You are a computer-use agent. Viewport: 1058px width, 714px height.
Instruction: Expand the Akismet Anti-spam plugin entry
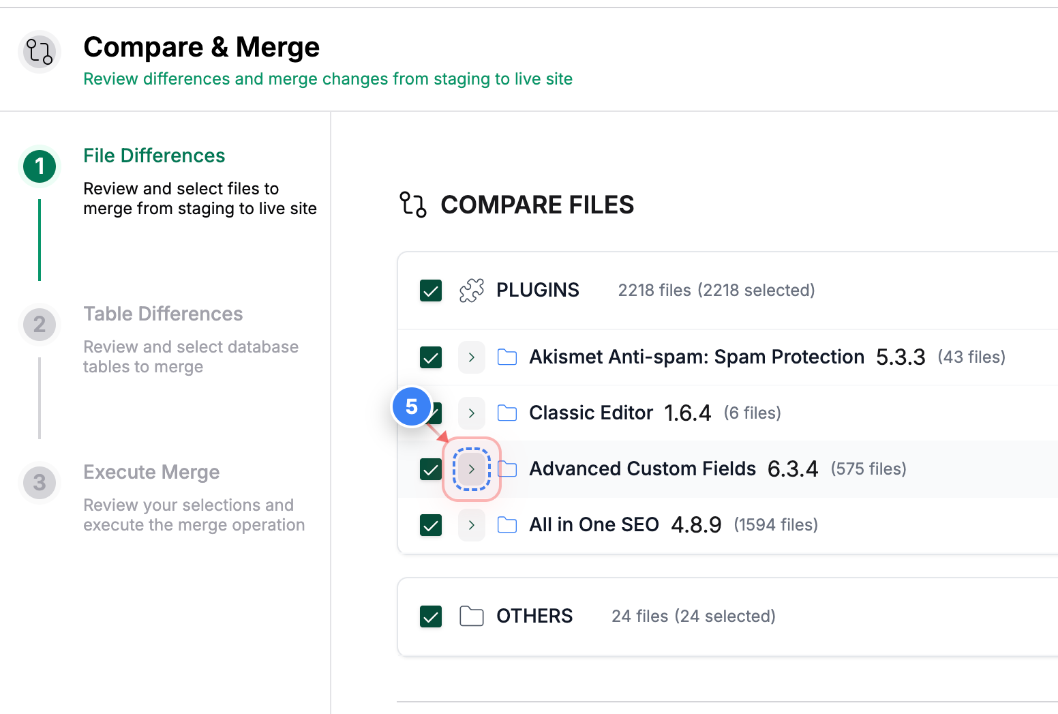click(x=472, y=357)
